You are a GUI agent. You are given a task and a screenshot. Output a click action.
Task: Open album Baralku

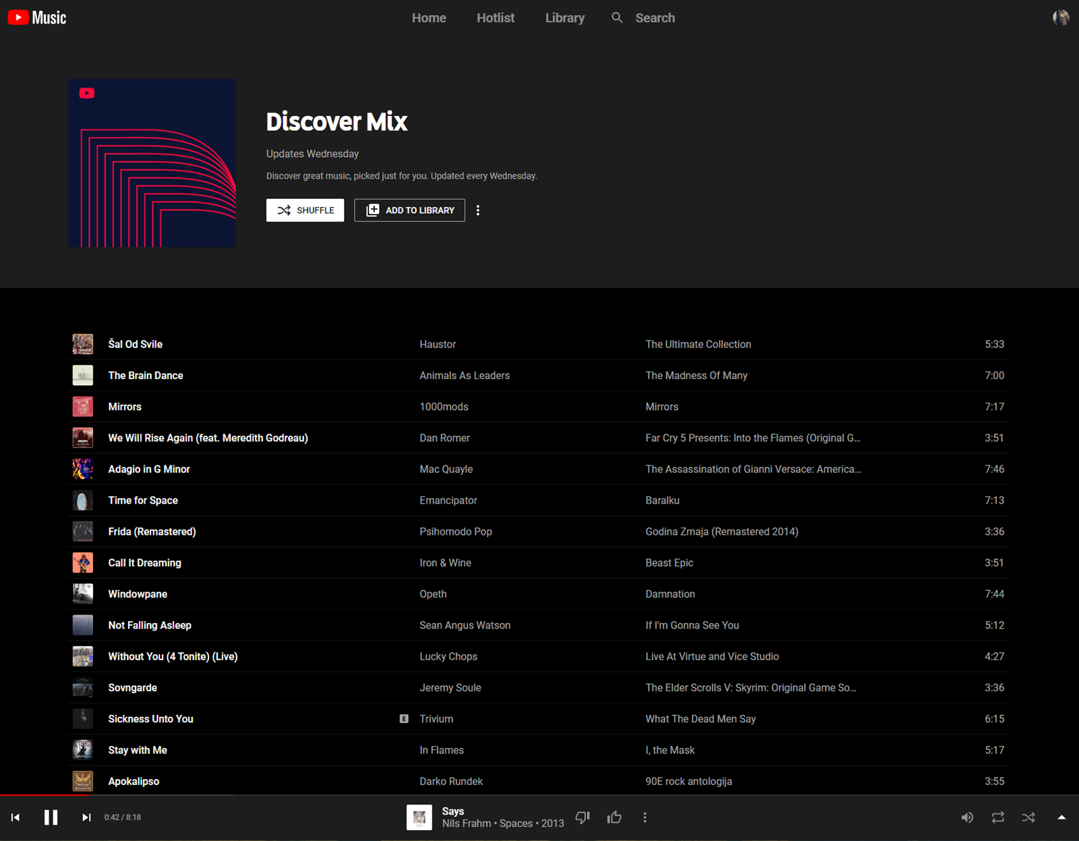pyautogui.click(x=662, y=500)
